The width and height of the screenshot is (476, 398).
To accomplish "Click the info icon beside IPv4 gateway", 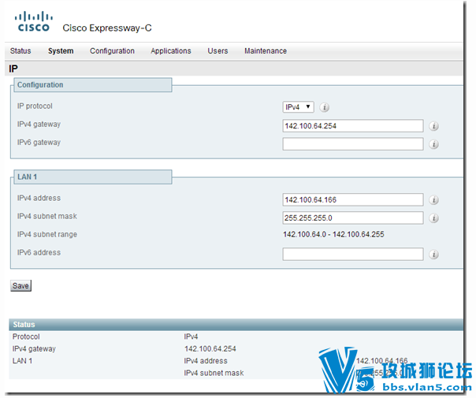I will (x=433, y=126).
